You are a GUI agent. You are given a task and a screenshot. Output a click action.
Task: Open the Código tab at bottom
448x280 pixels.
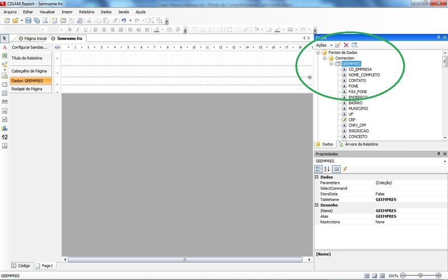pos(21,265)
